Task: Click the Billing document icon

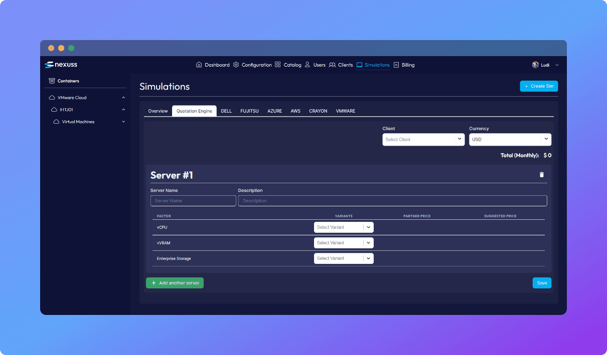Action: 396,65
